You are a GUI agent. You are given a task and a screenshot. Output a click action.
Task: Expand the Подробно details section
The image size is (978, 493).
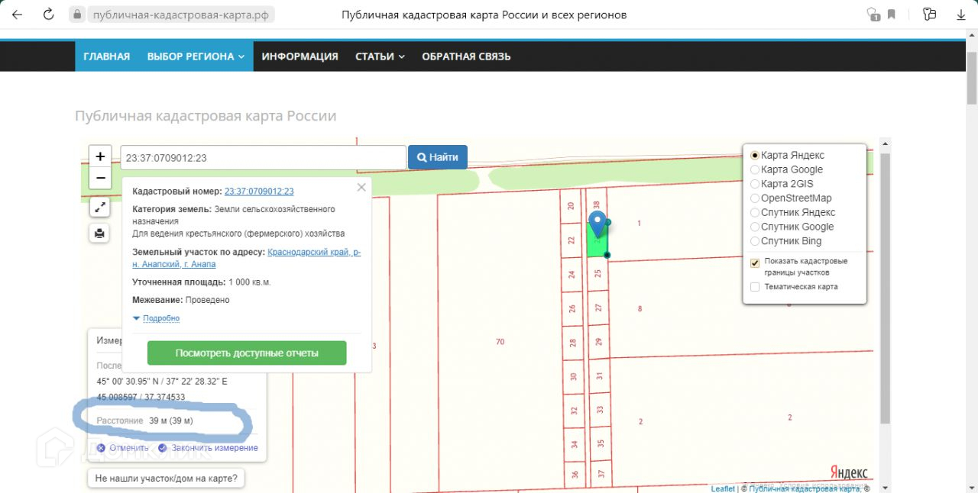[x=157, y=318]
